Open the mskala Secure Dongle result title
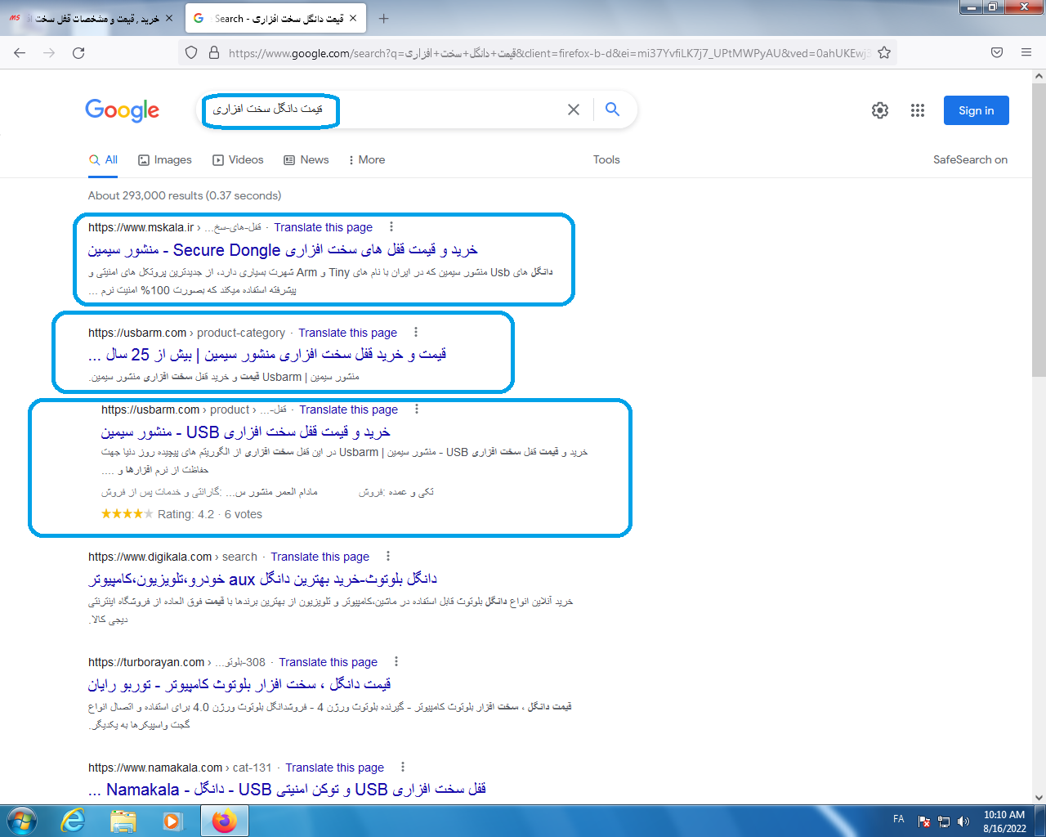 pos(283,250)
